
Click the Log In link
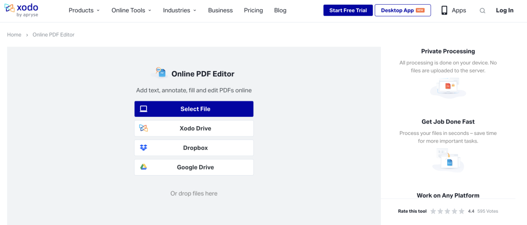pos(504,10)
